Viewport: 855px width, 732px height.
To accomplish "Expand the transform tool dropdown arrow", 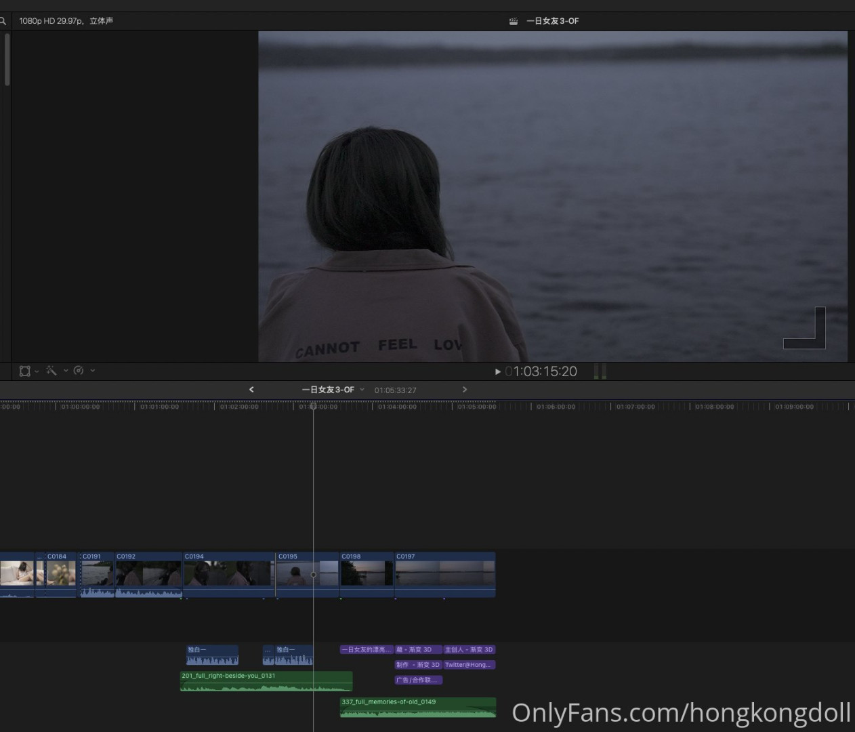I will click(37, 371).
